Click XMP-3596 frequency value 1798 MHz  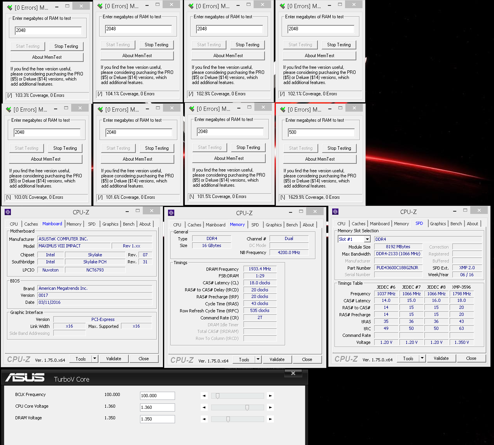[462, 294]
